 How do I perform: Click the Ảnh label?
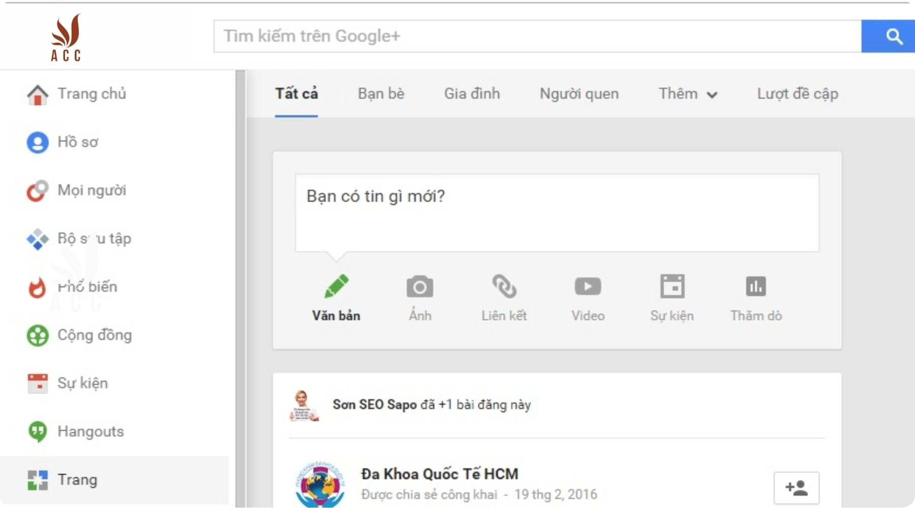[x=420, y=315]
